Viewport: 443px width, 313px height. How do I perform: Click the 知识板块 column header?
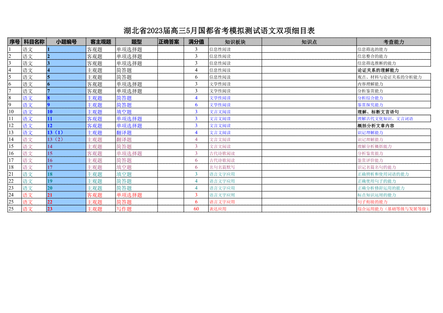235,42
